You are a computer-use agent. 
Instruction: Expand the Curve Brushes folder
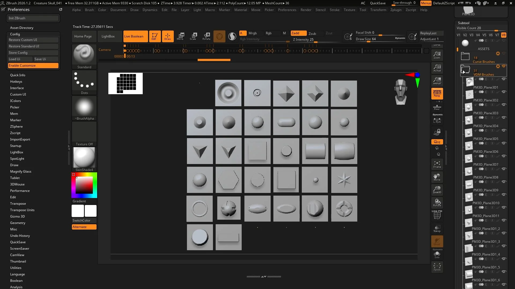(465, 56)
